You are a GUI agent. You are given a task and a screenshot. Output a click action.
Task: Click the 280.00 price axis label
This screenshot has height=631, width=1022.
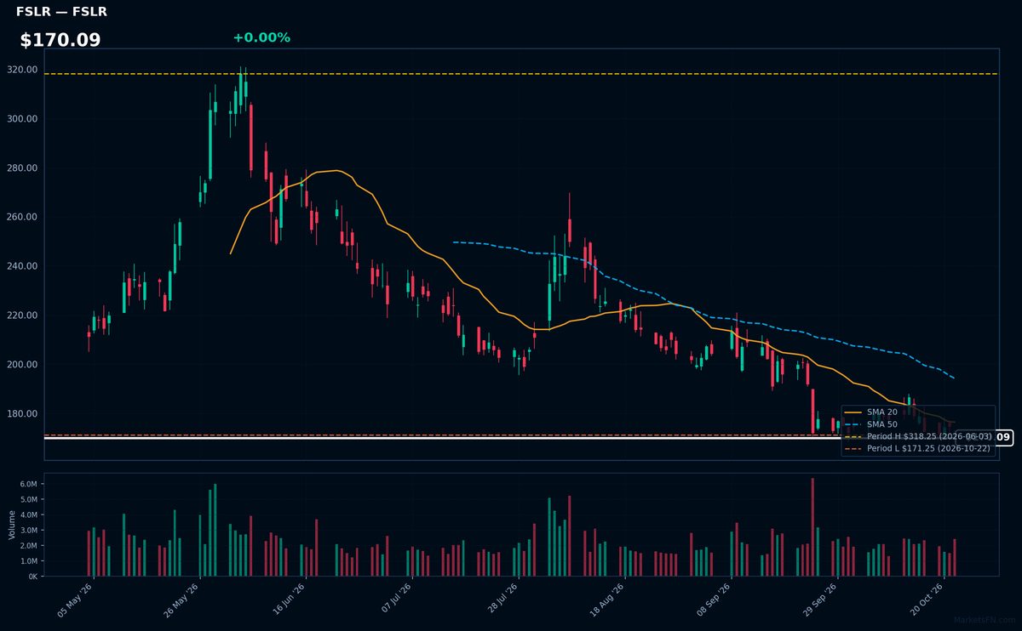point(22,168)
